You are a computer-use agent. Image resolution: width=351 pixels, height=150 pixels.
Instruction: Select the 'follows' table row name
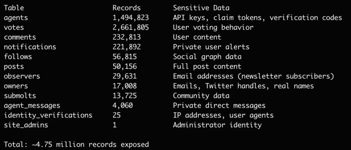tap(18, 57)
